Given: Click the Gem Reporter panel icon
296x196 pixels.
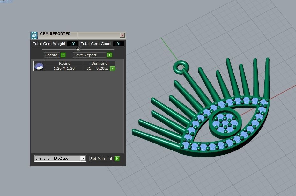Looking at the screenshot, I should pos(34,35).
